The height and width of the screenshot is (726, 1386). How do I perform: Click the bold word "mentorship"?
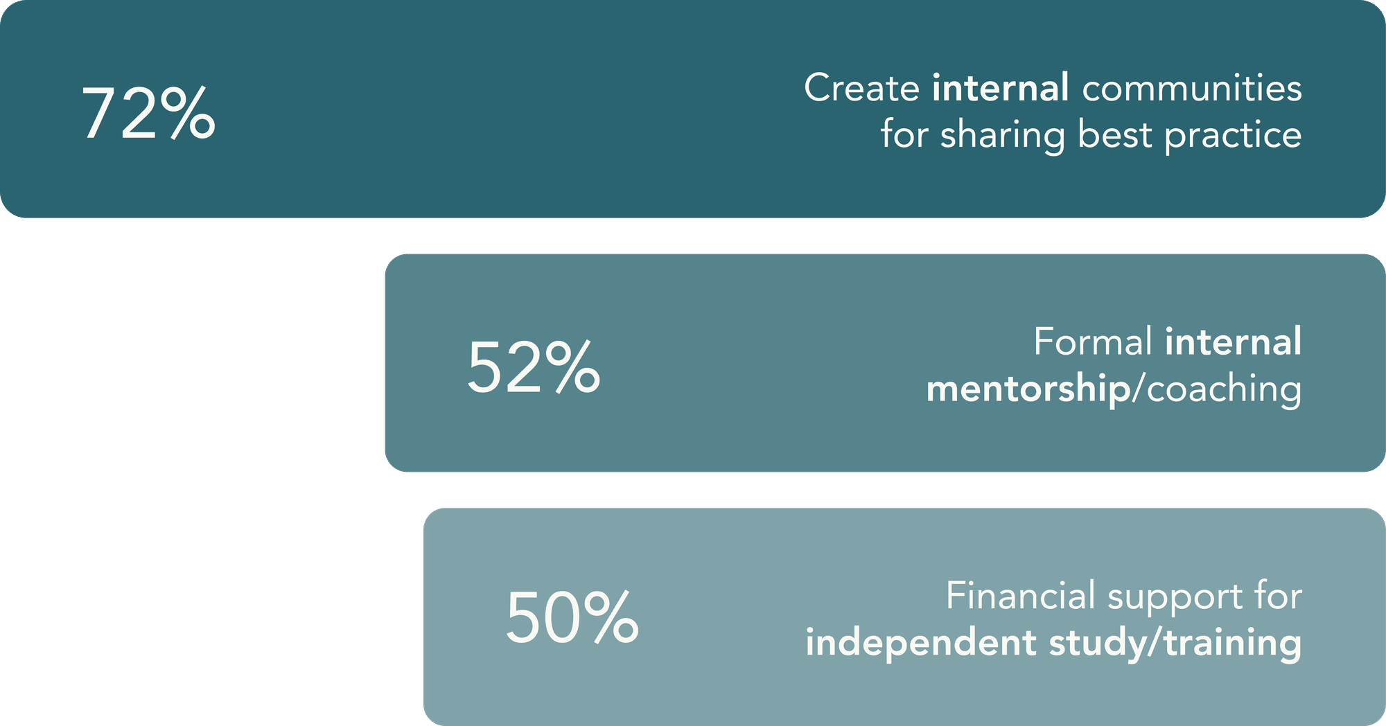tap(1028, 389)
